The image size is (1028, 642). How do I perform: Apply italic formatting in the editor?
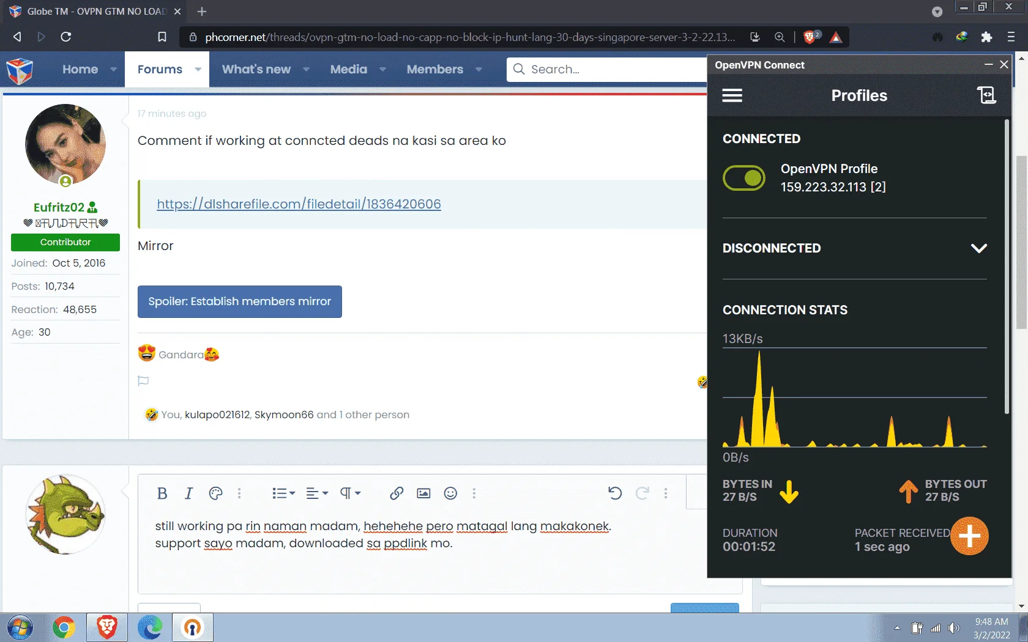click(188, 493)
